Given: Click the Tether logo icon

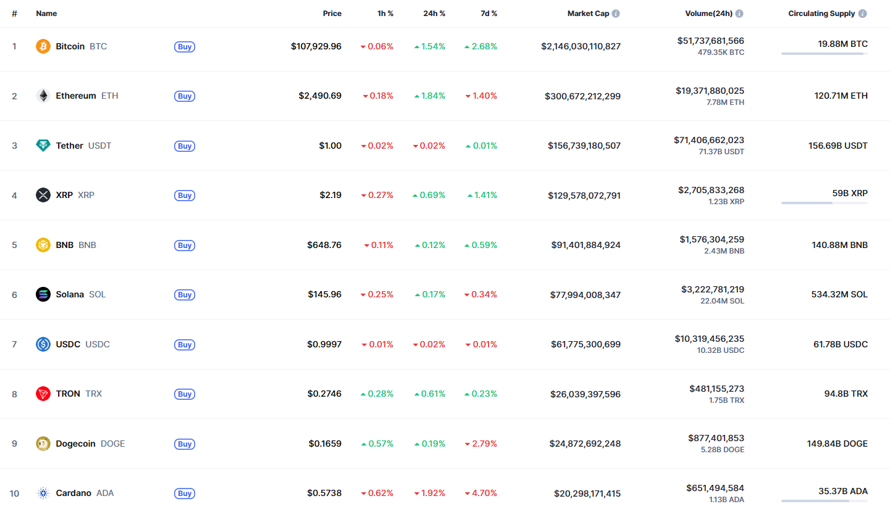Looking at the screenshot, I should (43, 146).
